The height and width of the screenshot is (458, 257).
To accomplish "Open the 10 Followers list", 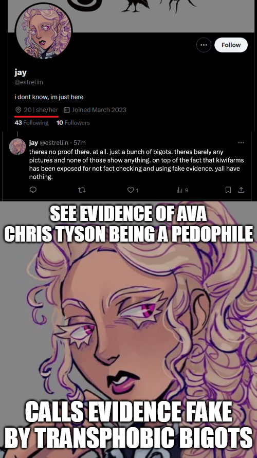I will 73,123.
